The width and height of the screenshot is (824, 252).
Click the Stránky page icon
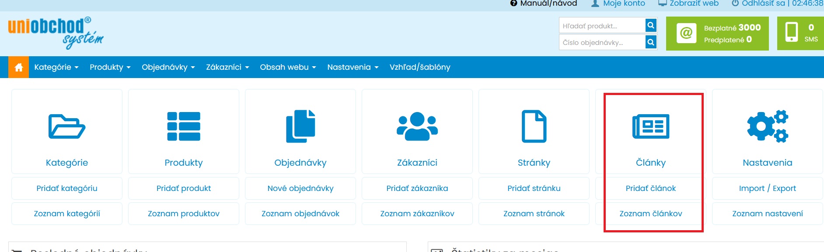(534, 126)
